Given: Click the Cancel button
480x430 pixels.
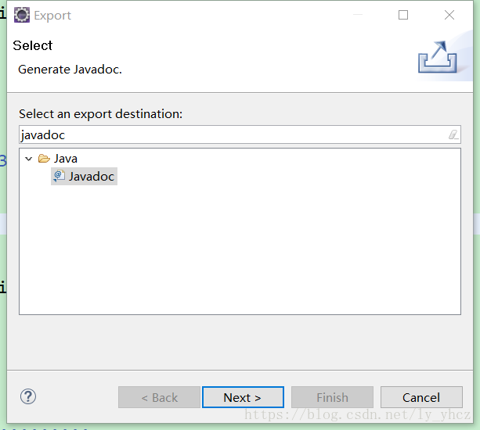Looking at the screenshot, I should pyautogui.click(x=421, y=397).
